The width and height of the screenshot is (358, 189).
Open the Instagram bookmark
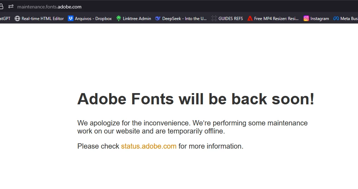click(316, 19)
